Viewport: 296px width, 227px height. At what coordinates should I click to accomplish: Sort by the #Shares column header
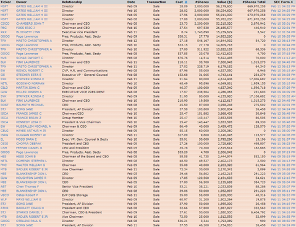click(x=202, y=2)
